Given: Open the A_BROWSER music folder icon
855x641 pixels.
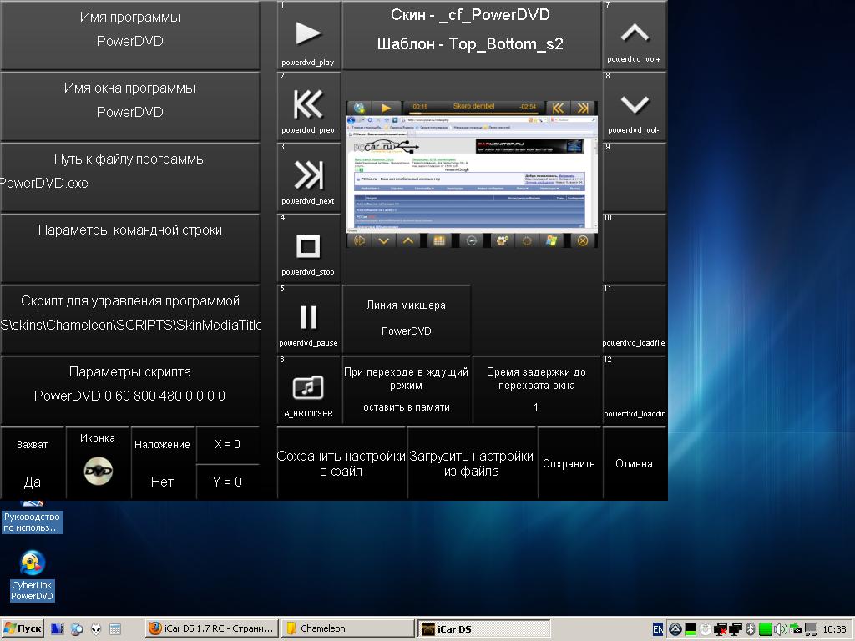Looking at the screenshot, I should point(308,388).
